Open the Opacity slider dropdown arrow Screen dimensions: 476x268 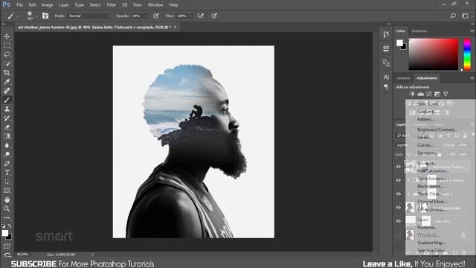146,16
